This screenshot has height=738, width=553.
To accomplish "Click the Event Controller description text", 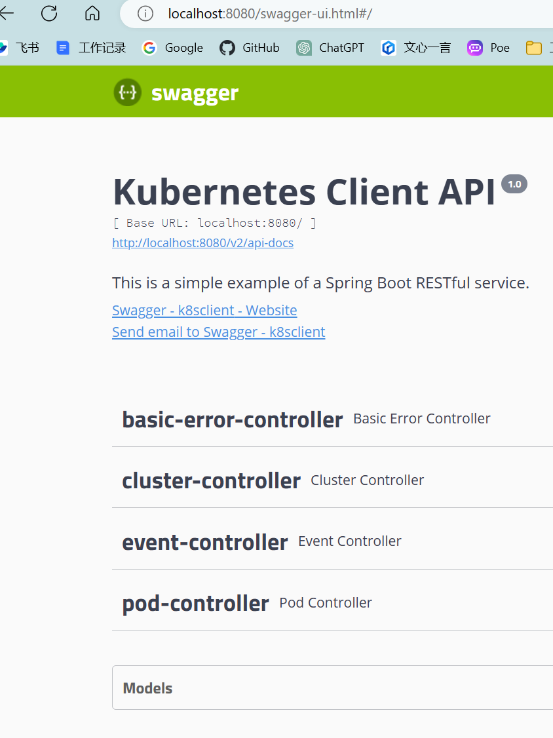I will click(350, 541).
